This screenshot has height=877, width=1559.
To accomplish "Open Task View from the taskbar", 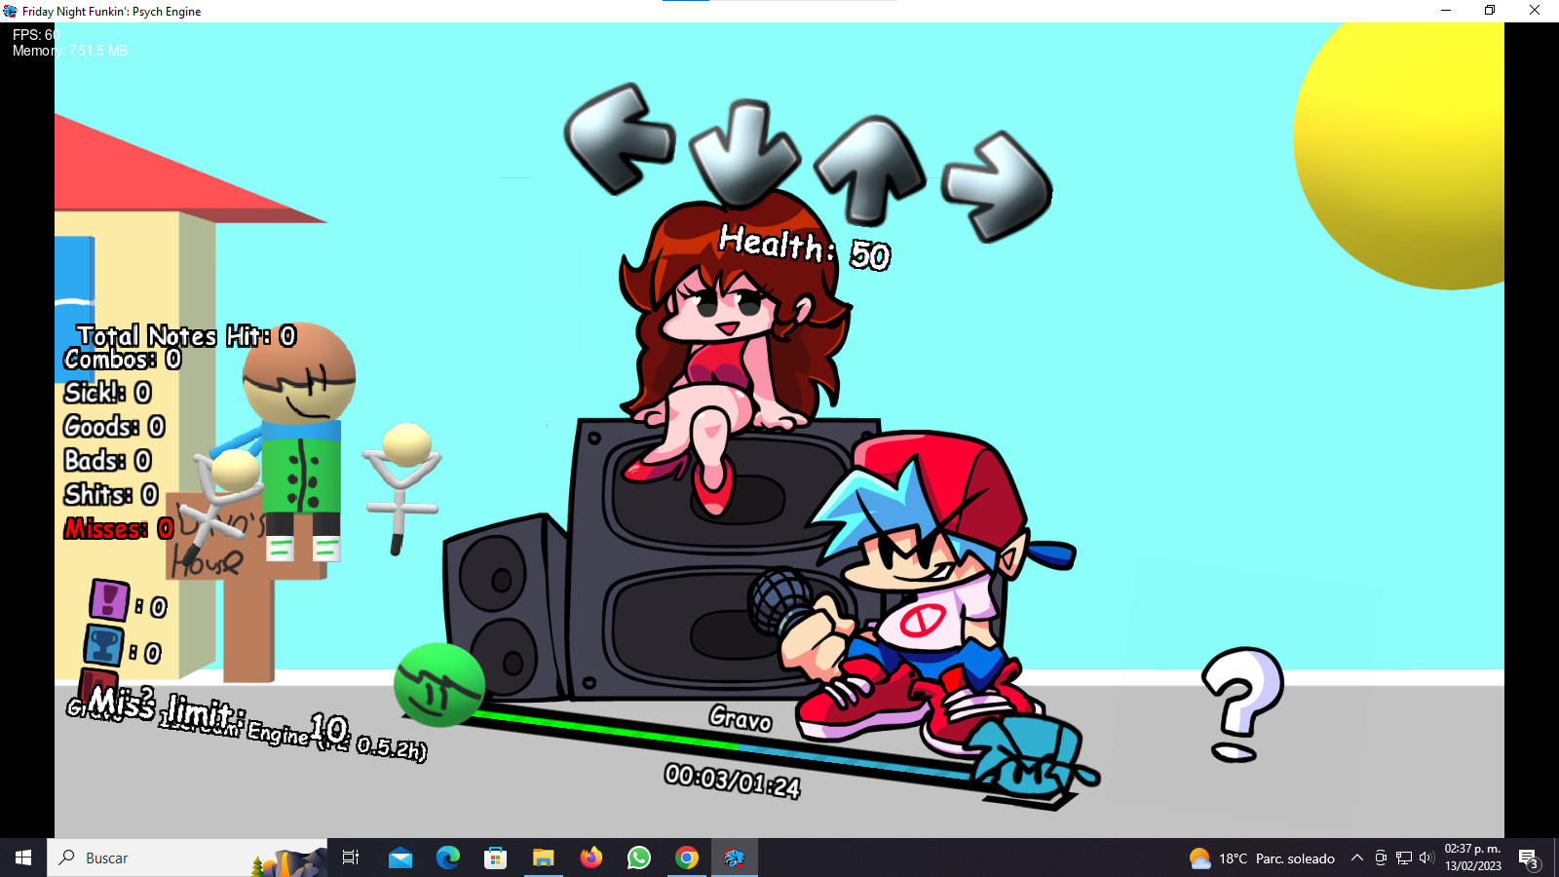I will (x=351, y=858).
